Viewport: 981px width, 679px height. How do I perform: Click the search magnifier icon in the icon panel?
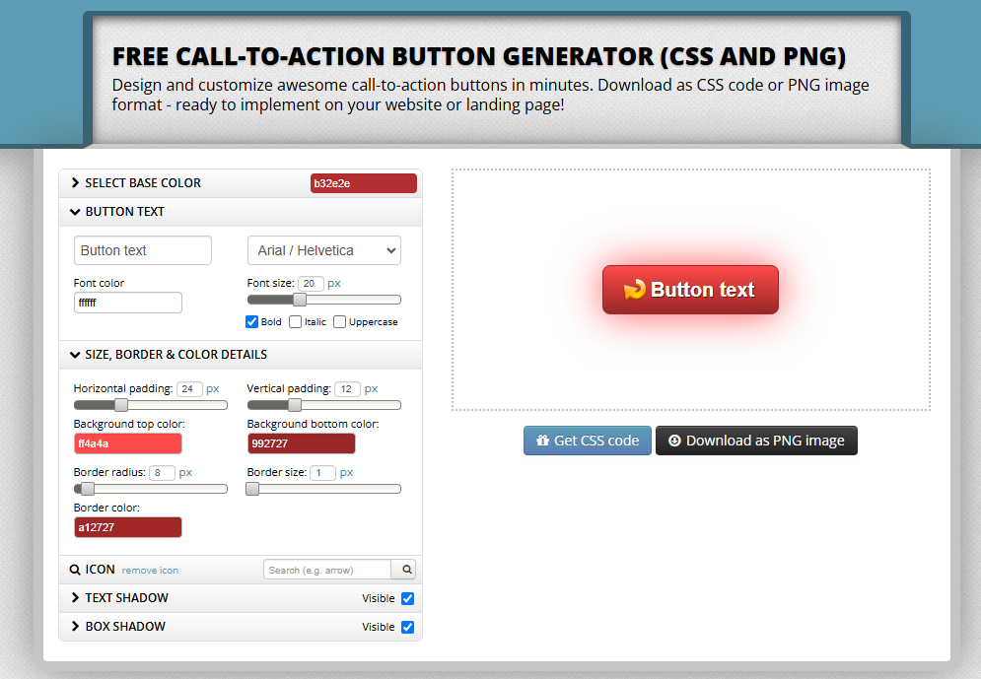404,569
